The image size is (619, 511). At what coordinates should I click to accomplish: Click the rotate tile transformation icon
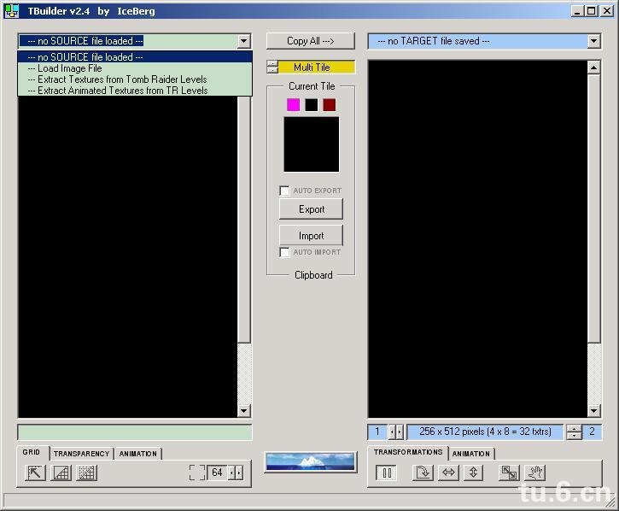[423, 473]
